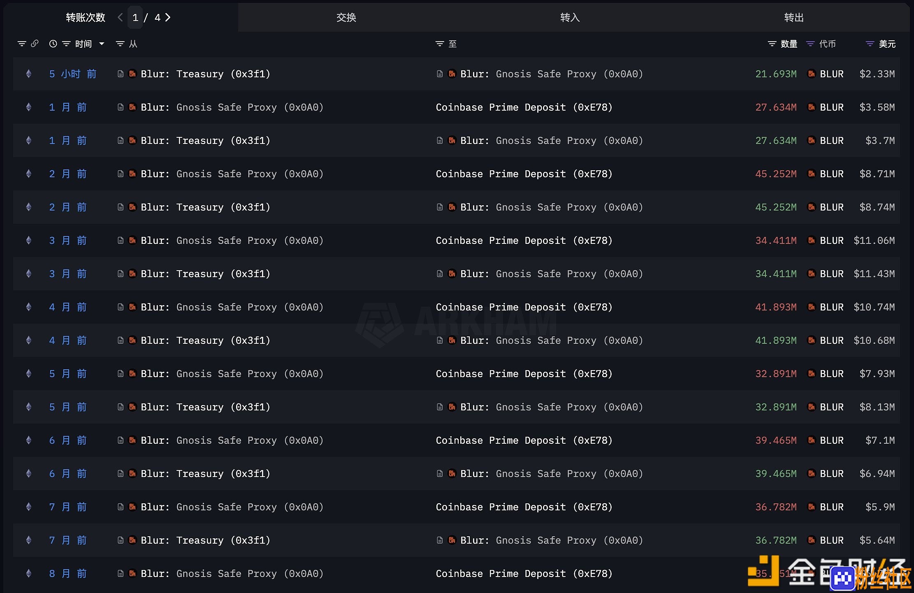914x593 pixels.
Task: Open Coinbase Prime Deposit (0xE78) in 27.634M row
Action: (x=524, y=107)
